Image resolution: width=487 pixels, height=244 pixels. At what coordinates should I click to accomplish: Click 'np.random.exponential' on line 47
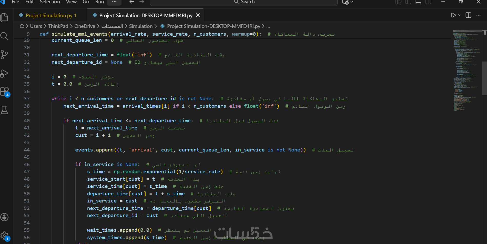pos(145,172)
